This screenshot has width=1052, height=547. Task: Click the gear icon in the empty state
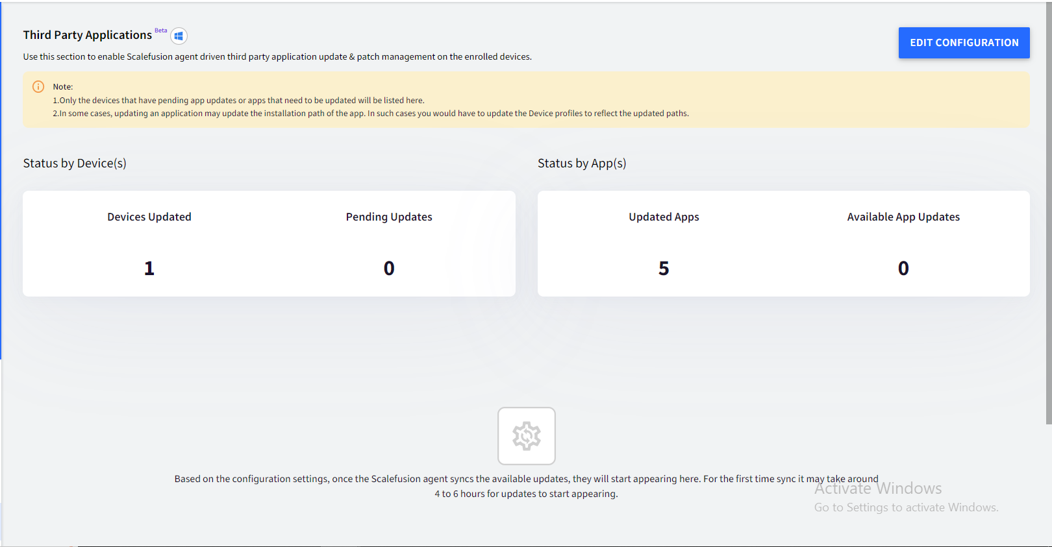[x=527, y=436]
